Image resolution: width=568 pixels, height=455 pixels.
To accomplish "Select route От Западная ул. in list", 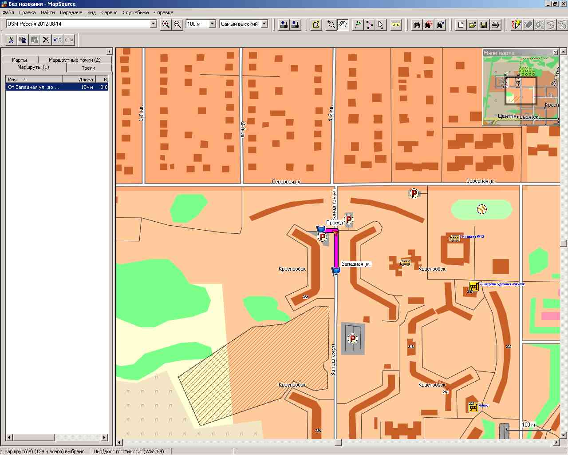I will (x=34, y=87).
